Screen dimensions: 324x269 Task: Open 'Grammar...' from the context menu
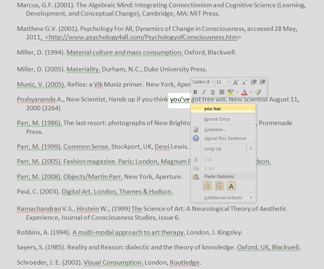tap(215, 129)
